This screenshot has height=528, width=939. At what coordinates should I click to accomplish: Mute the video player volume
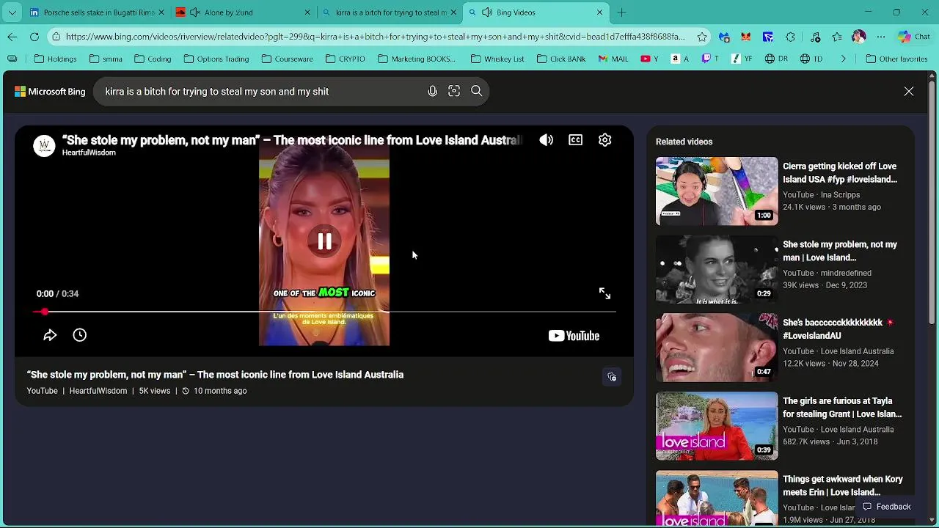click(x=547, y=140)
